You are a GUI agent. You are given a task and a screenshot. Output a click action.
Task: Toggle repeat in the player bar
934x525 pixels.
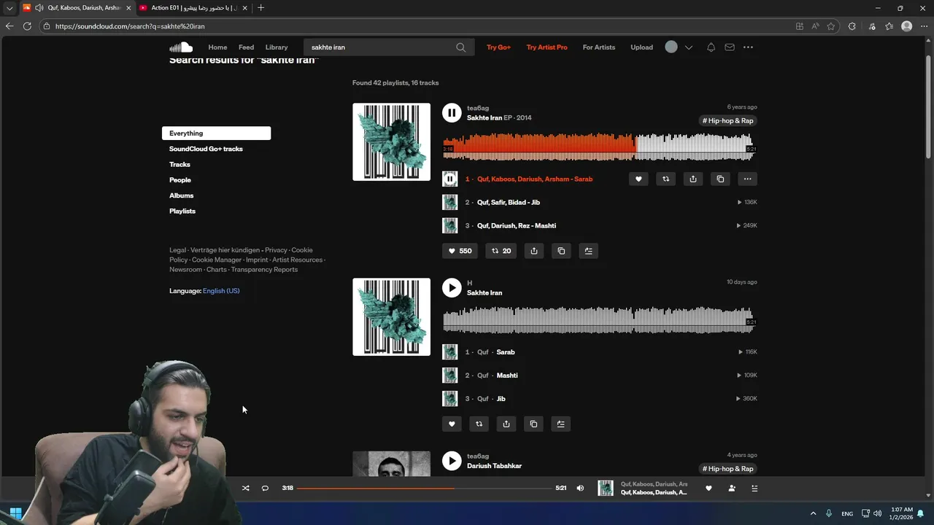pyautogui.click(x=265, y=488)
